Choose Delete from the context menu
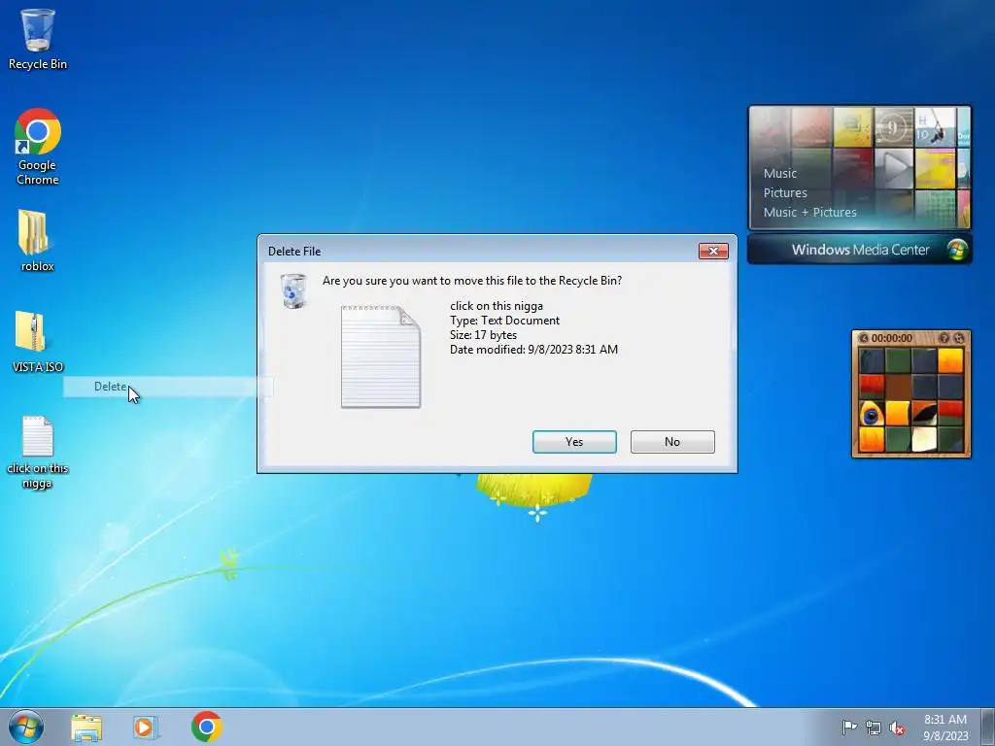The width and height of the screenshot is (995, 746). pos(168,387)
